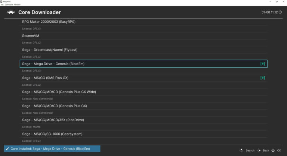This screenshot has width=287, height=156.
Task: Choose Sega Dreamcast/Naomi (Flycast) core
Action: point(50,50)
